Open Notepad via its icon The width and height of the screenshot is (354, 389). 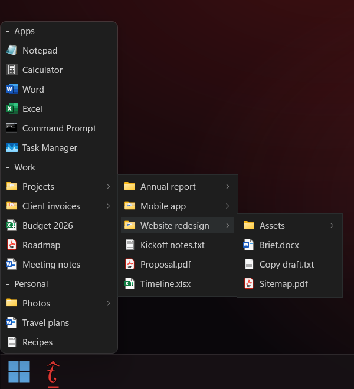[12, 50]
